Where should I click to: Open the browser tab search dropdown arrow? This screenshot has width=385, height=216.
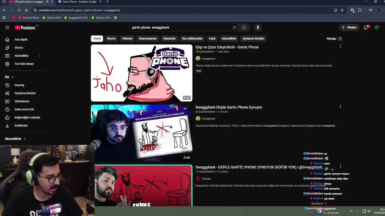[4, 2]
